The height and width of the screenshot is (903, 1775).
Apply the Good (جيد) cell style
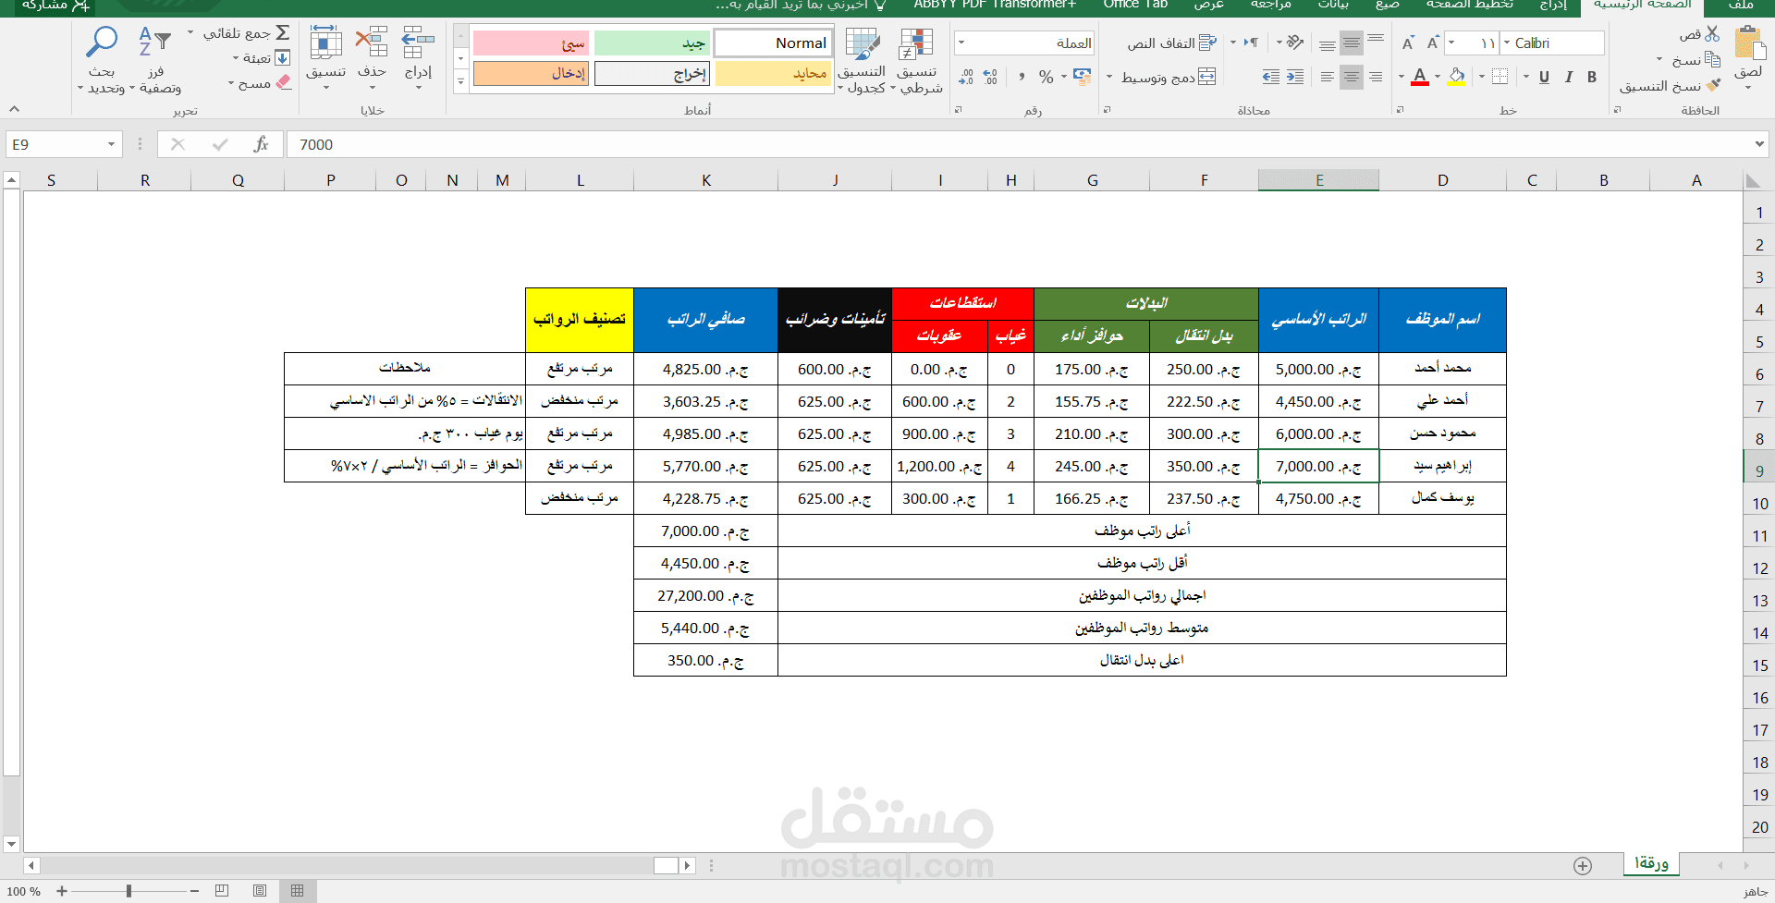(x=652, y=43)
